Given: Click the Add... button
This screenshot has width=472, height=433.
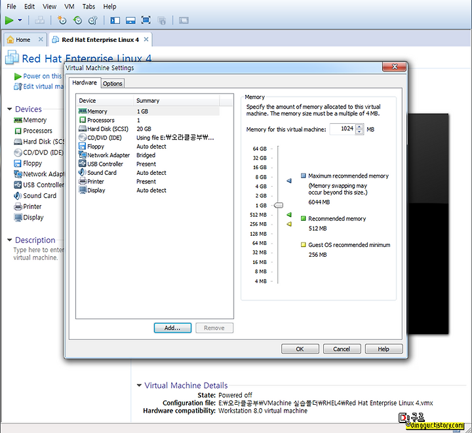Looking at the screenshot, I should pos(172,328).
